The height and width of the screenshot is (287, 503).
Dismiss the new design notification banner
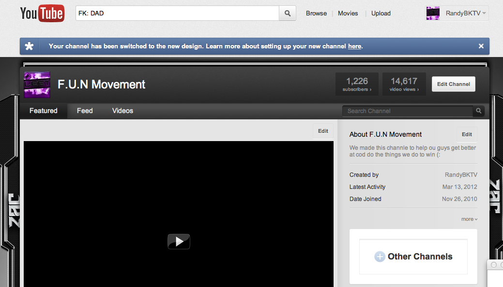pos(481,46)
